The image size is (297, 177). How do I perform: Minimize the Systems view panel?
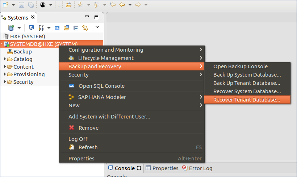(x=87, y=16)
